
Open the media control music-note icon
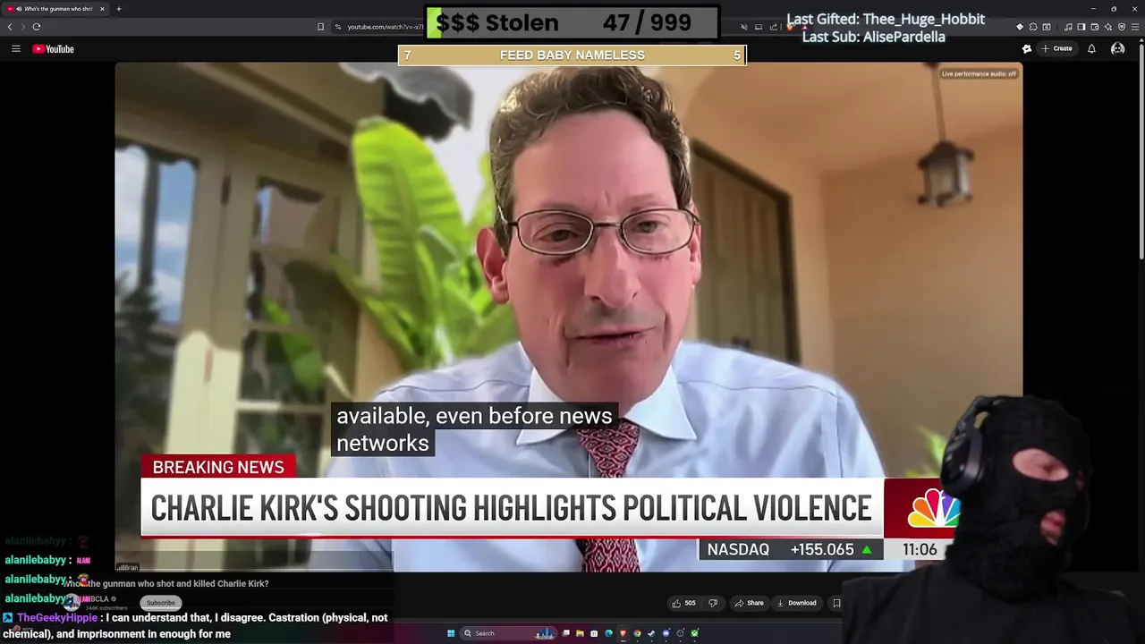pos(1068,27)
